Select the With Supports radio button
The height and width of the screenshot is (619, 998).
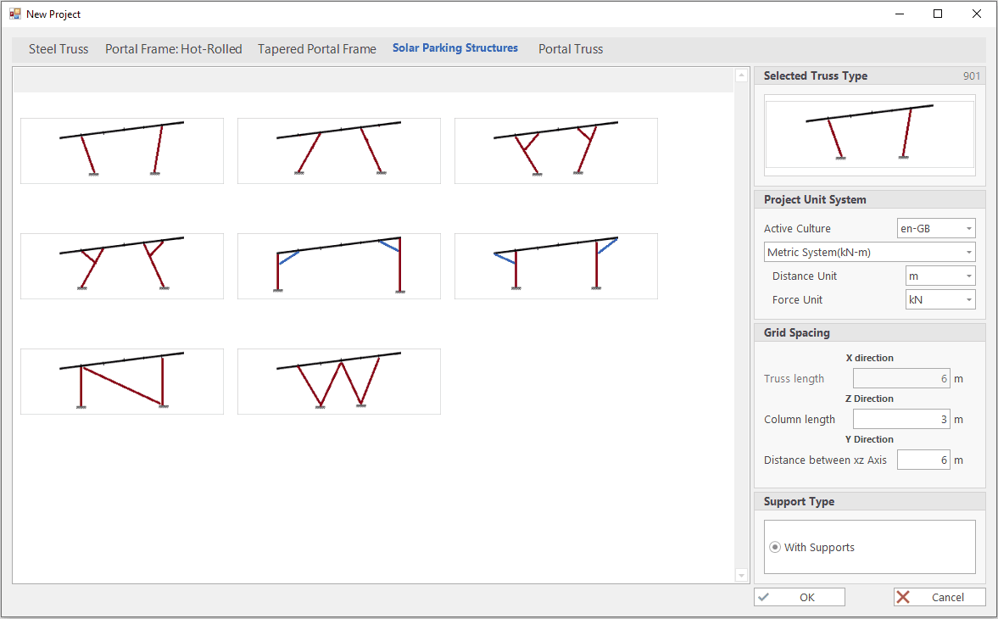pyautogui.click(x=775, y=548)
